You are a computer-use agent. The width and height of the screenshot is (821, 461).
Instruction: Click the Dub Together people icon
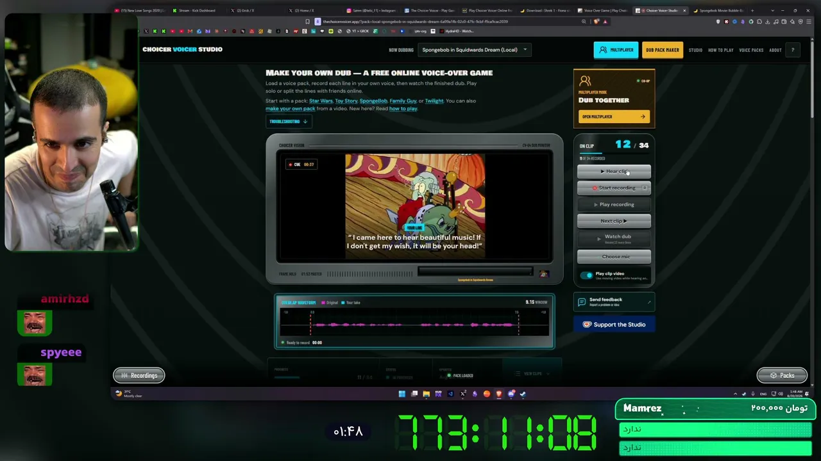pos(584,81)
